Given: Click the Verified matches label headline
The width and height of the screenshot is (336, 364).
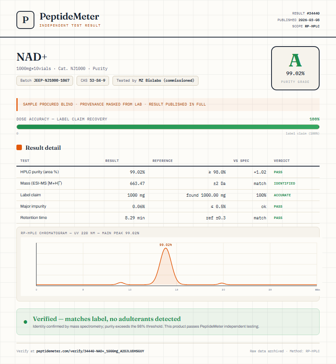Looking at the screenshot, I should (107, 319).
